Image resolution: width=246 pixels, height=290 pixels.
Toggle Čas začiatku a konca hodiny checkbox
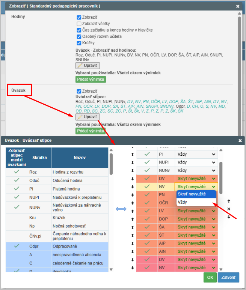pyautogui.click(x=79, y=30)
